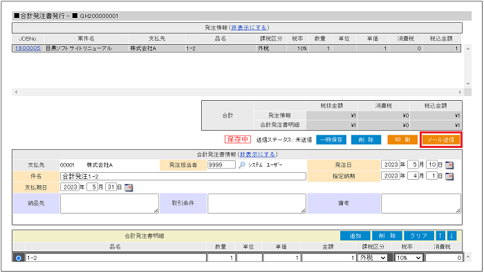Click the 指定納期 month field
The width and height of the screenshot is (484, 273).
point(413,176)
